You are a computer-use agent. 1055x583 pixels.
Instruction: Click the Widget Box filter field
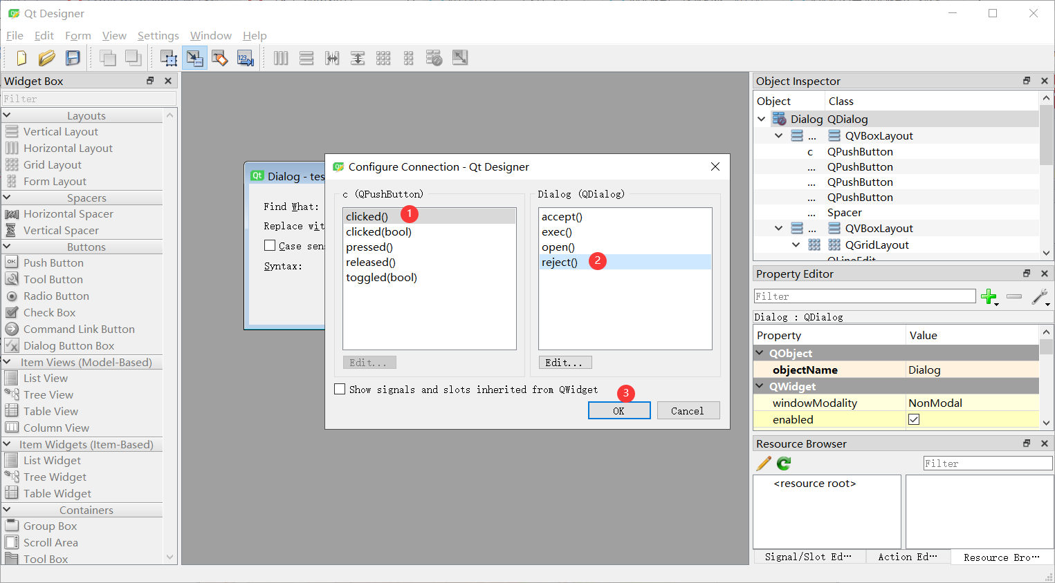(89, 99)
